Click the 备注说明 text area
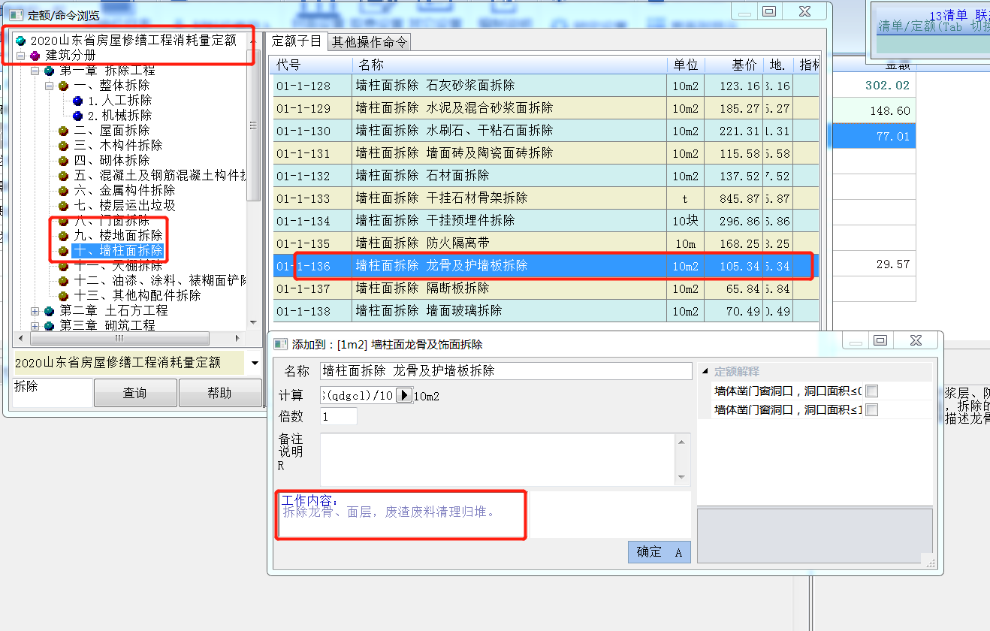Viewport: 990px width, 631px height. 498,460
